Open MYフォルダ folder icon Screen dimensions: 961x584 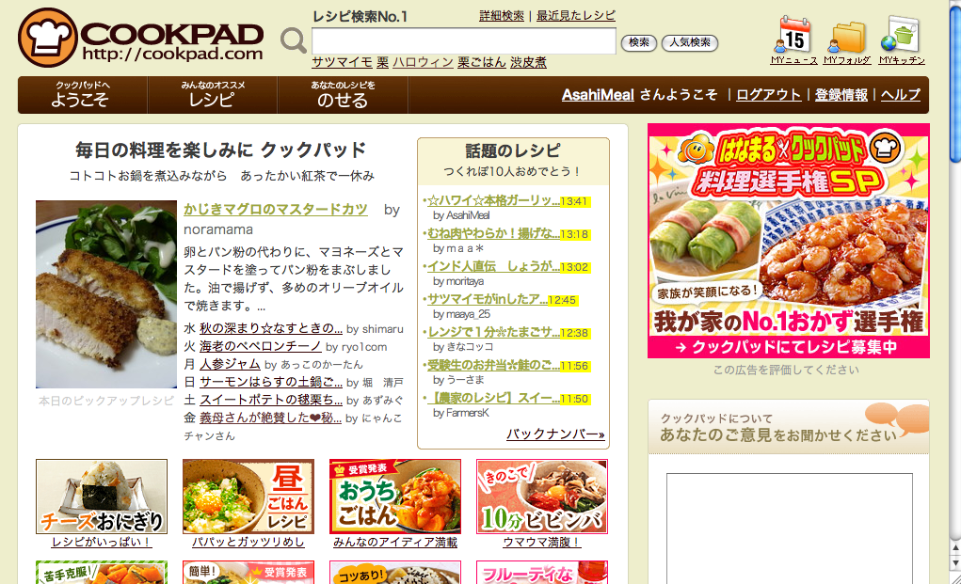(847, 38)
